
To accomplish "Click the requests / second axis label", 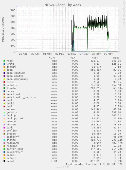I will [x=3, y=29].
